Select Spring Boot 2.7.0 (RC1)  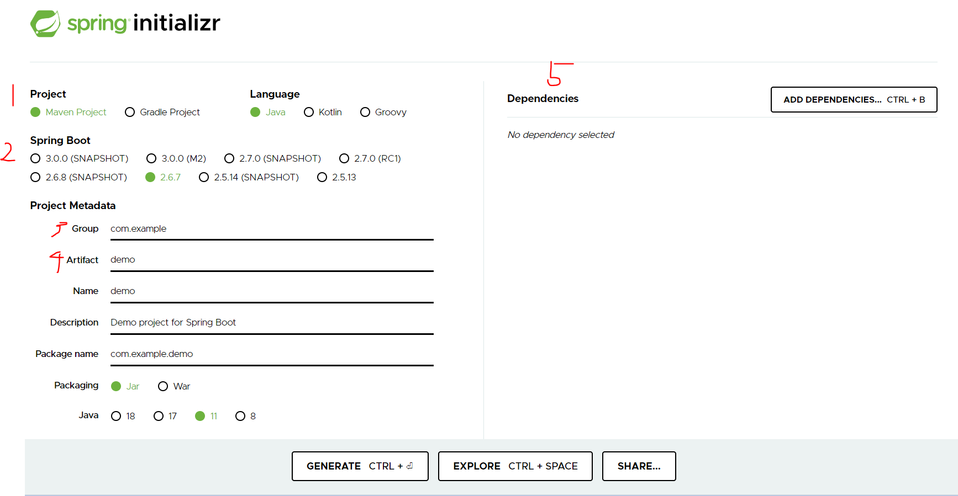click(x=344, y=158)
